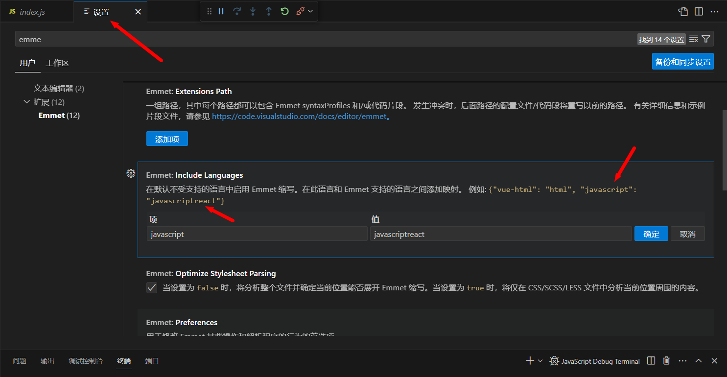Maximize the panel with up chevron
This screenshot has height=377, width=727.
click(699, 361)
